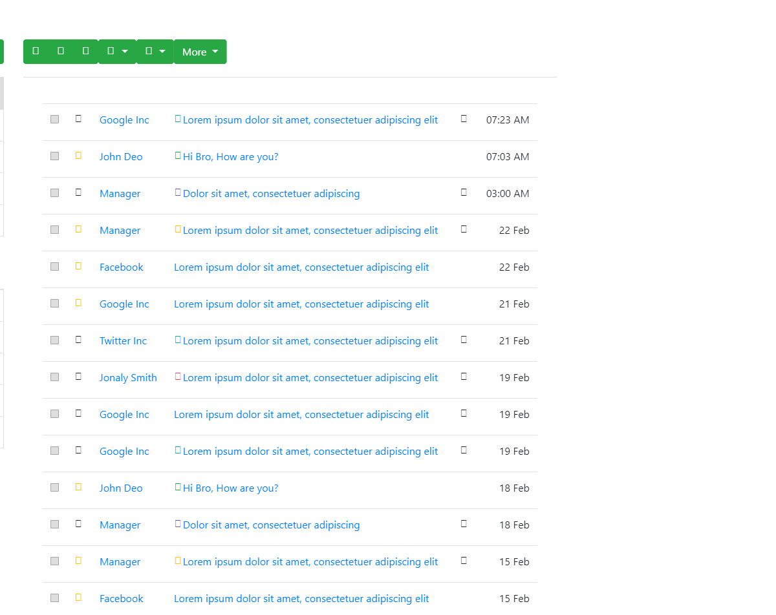The height and width of the screenshot is (615, 776).
Task: Open the 07:03 AM "Hi Bro, How are you?" message
Action: click(230, 157)
